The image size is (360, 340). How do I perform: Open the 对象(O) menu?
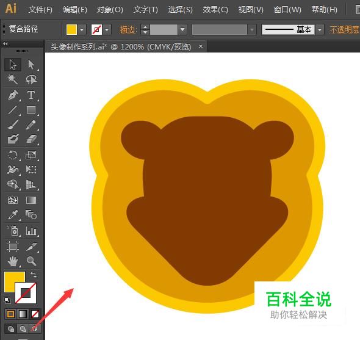coord(110,10)
